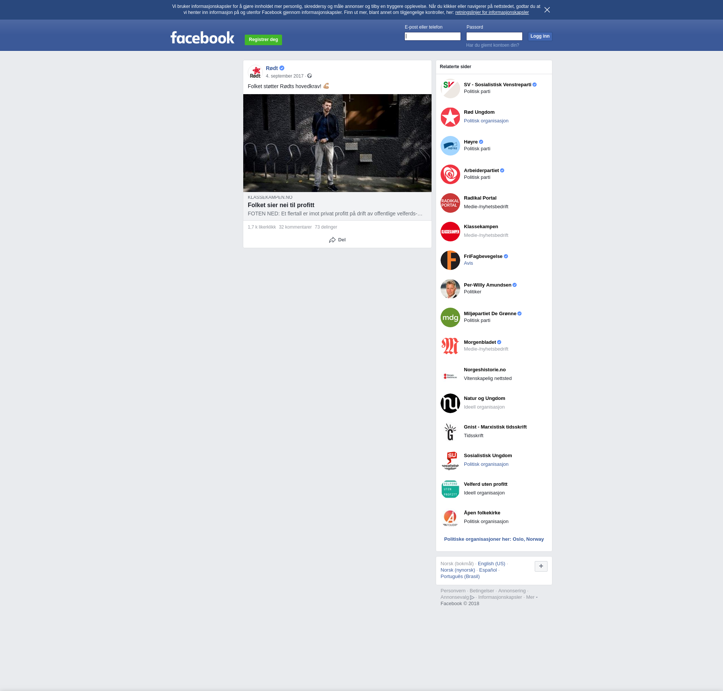Viewport: 723px width, 691px height.
Task: Click the plus button for more languages
Action: click(x=541, y=566)
